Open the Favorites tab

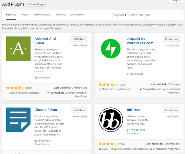tap(61, 15)
